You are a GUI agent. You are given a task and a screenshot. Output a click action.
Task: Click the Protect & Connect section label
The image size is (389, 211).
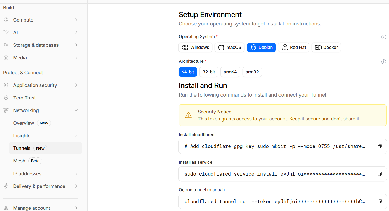pos(23,73)
